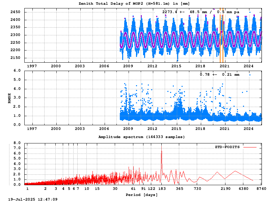
Task: Click the '7.0' tick on the spectrum axis
Action: click(17, 148)
